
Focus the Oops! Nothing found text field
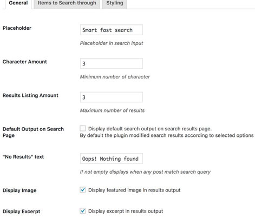coord(112,158)
